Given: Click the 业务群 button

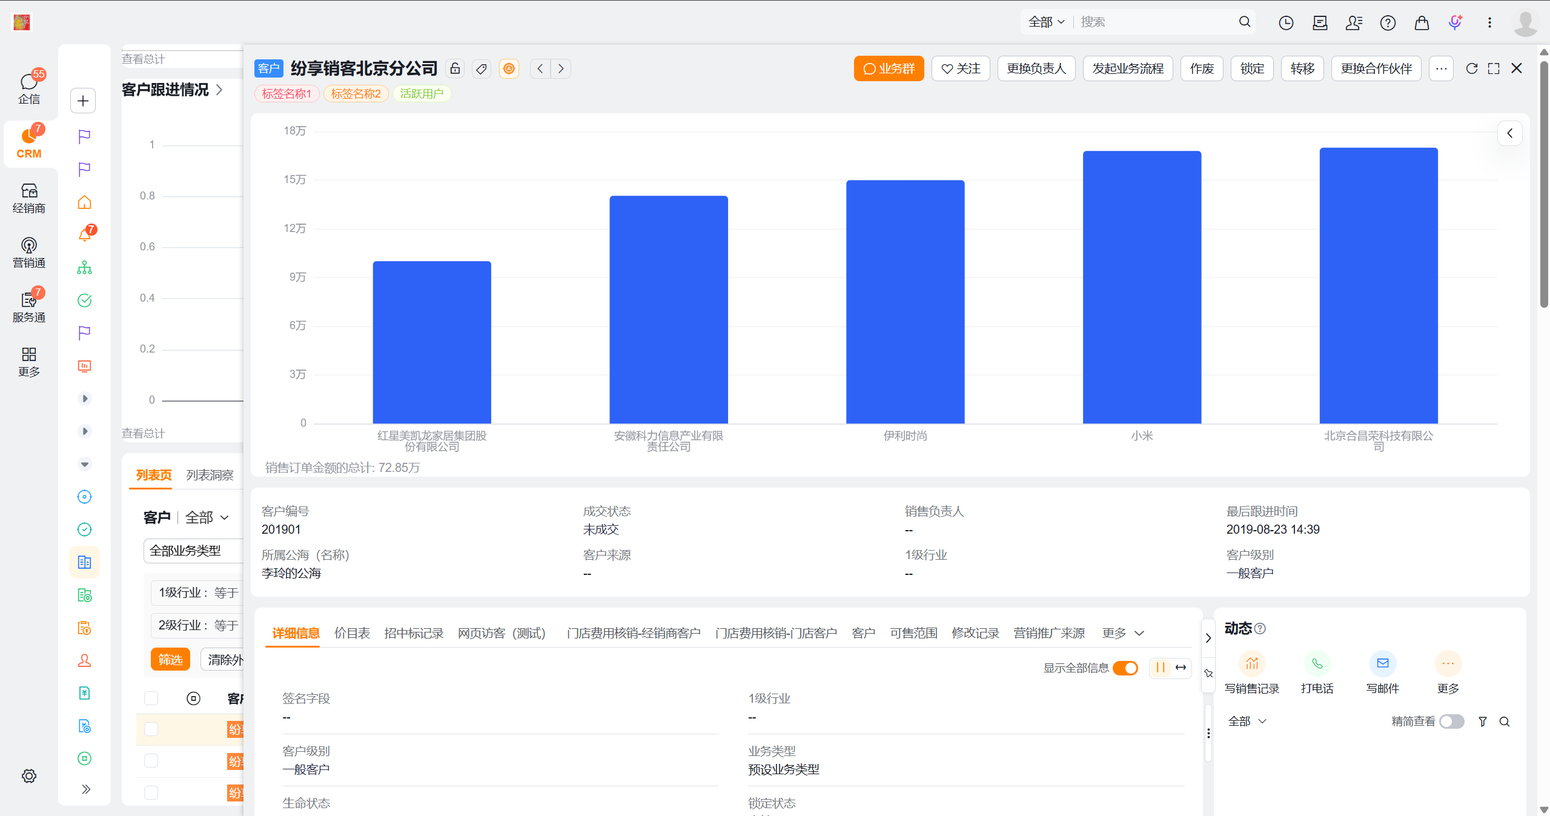Looking at the screenshot, I should pyautogui.click(x=889, y=68).
